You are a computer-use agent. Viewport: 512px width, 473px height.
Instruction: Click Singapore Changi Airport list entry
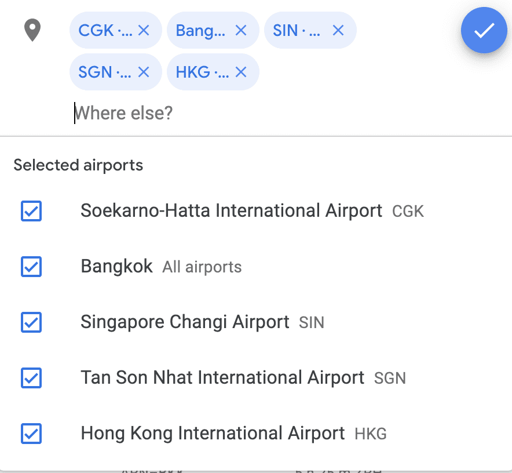tap(256, 322)
